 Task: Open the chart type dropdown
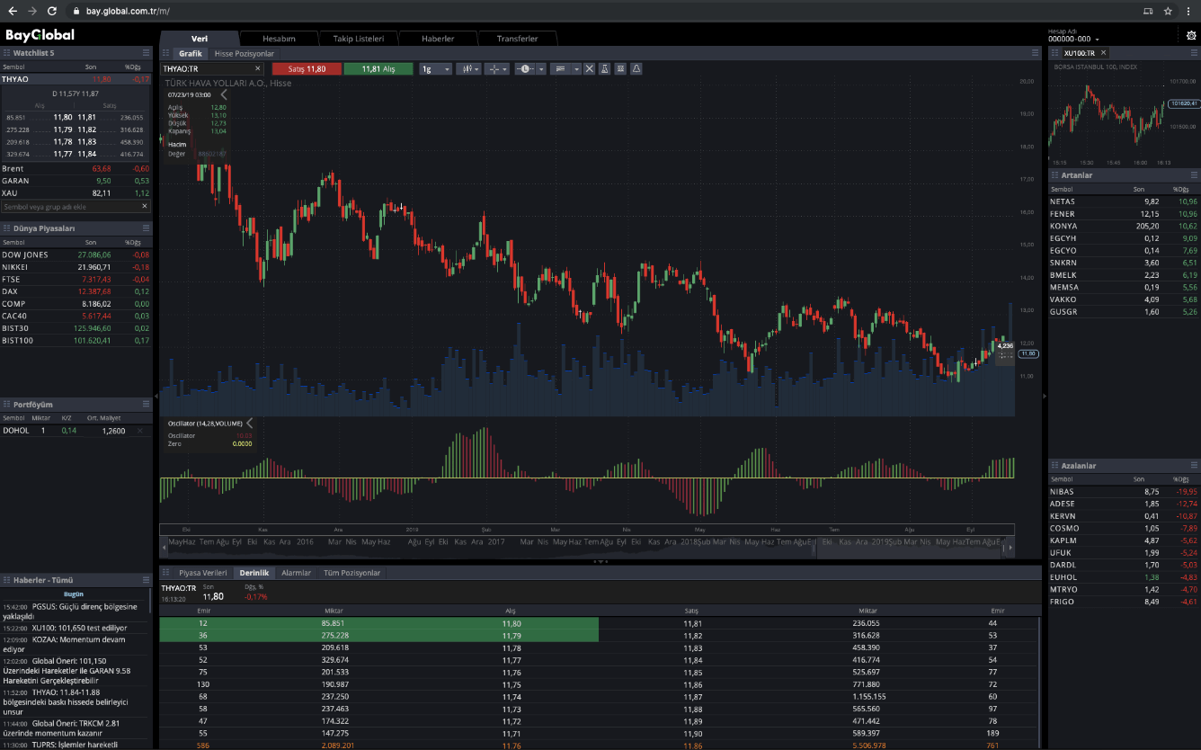click(468, 68)
